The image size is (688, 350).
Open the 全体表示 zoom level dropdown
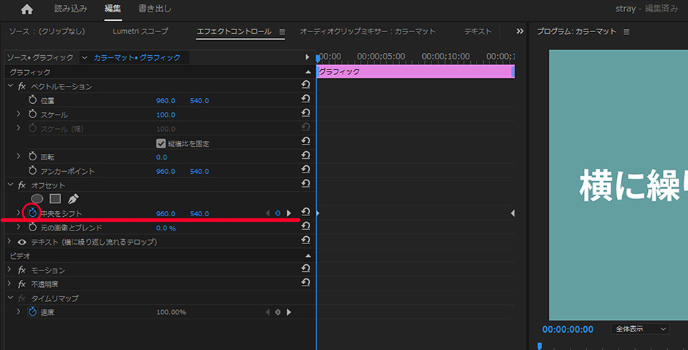(640, 329)
